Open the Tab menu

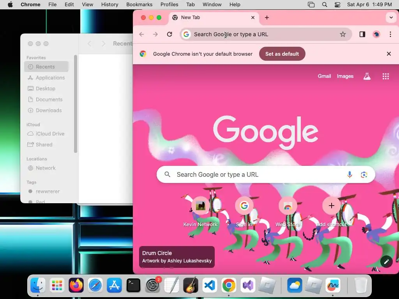[x=190, y=5]
